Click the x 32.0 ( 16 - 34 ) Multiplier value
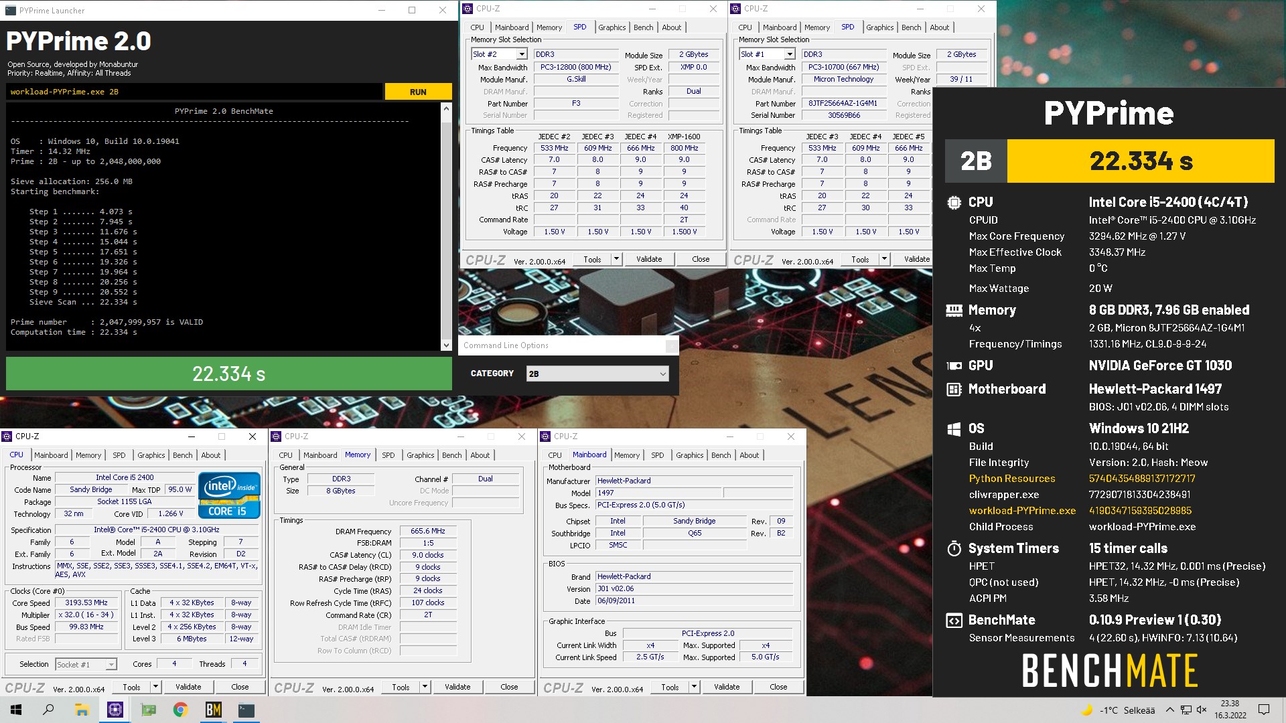Viewport: 1286px width, 723px height. (x=86, y=615)
